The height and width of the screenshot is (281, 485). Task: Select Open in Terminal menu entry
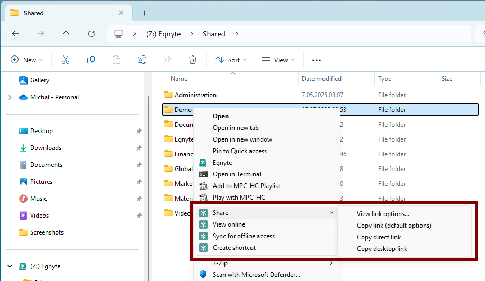(x=237, y=174)
